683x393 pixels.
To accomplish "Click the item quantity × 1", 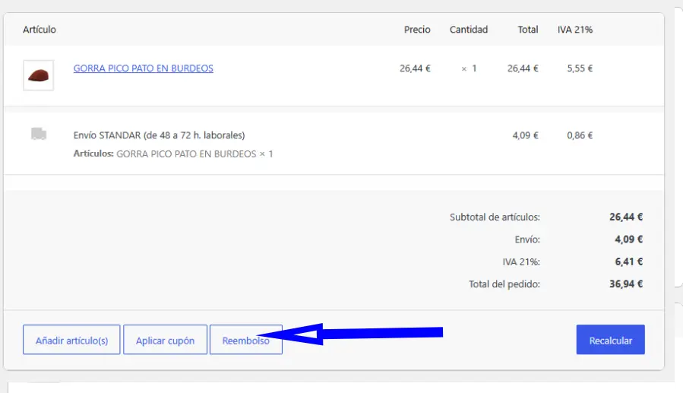I will tap(469, 68).
